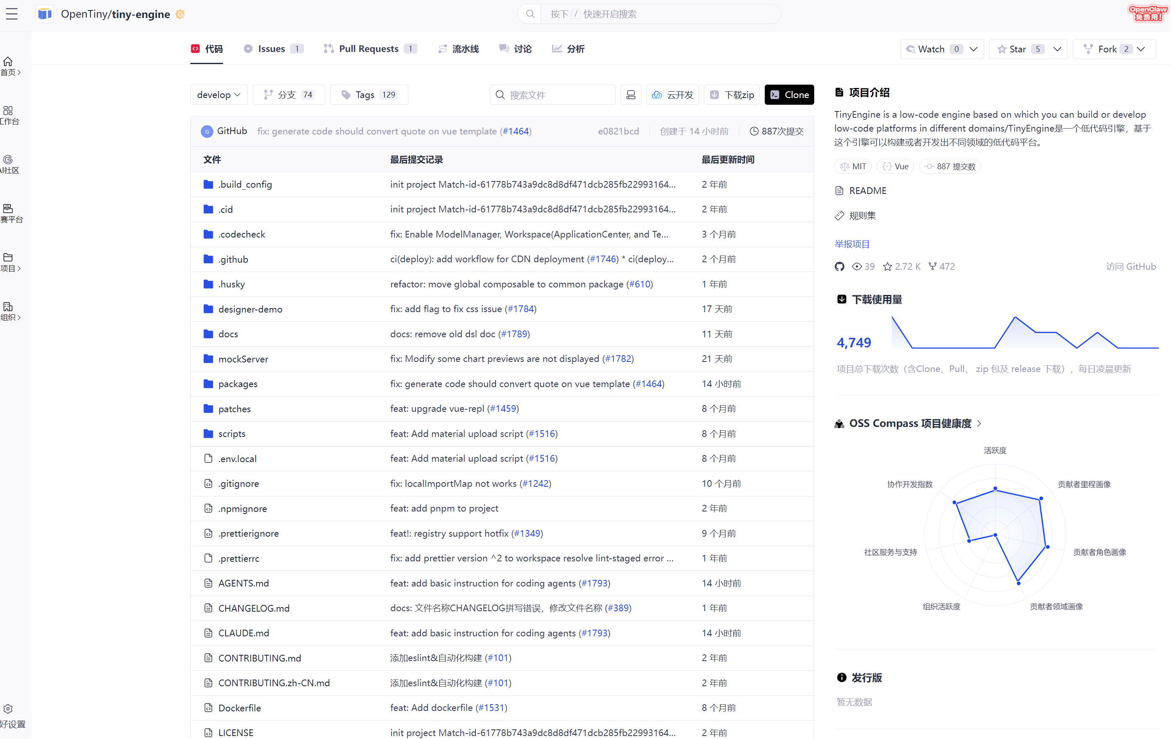Open the AI community sidebar icon
Image resolution: width=1171 pixels, height=739 pixels.
click(8, 160)
